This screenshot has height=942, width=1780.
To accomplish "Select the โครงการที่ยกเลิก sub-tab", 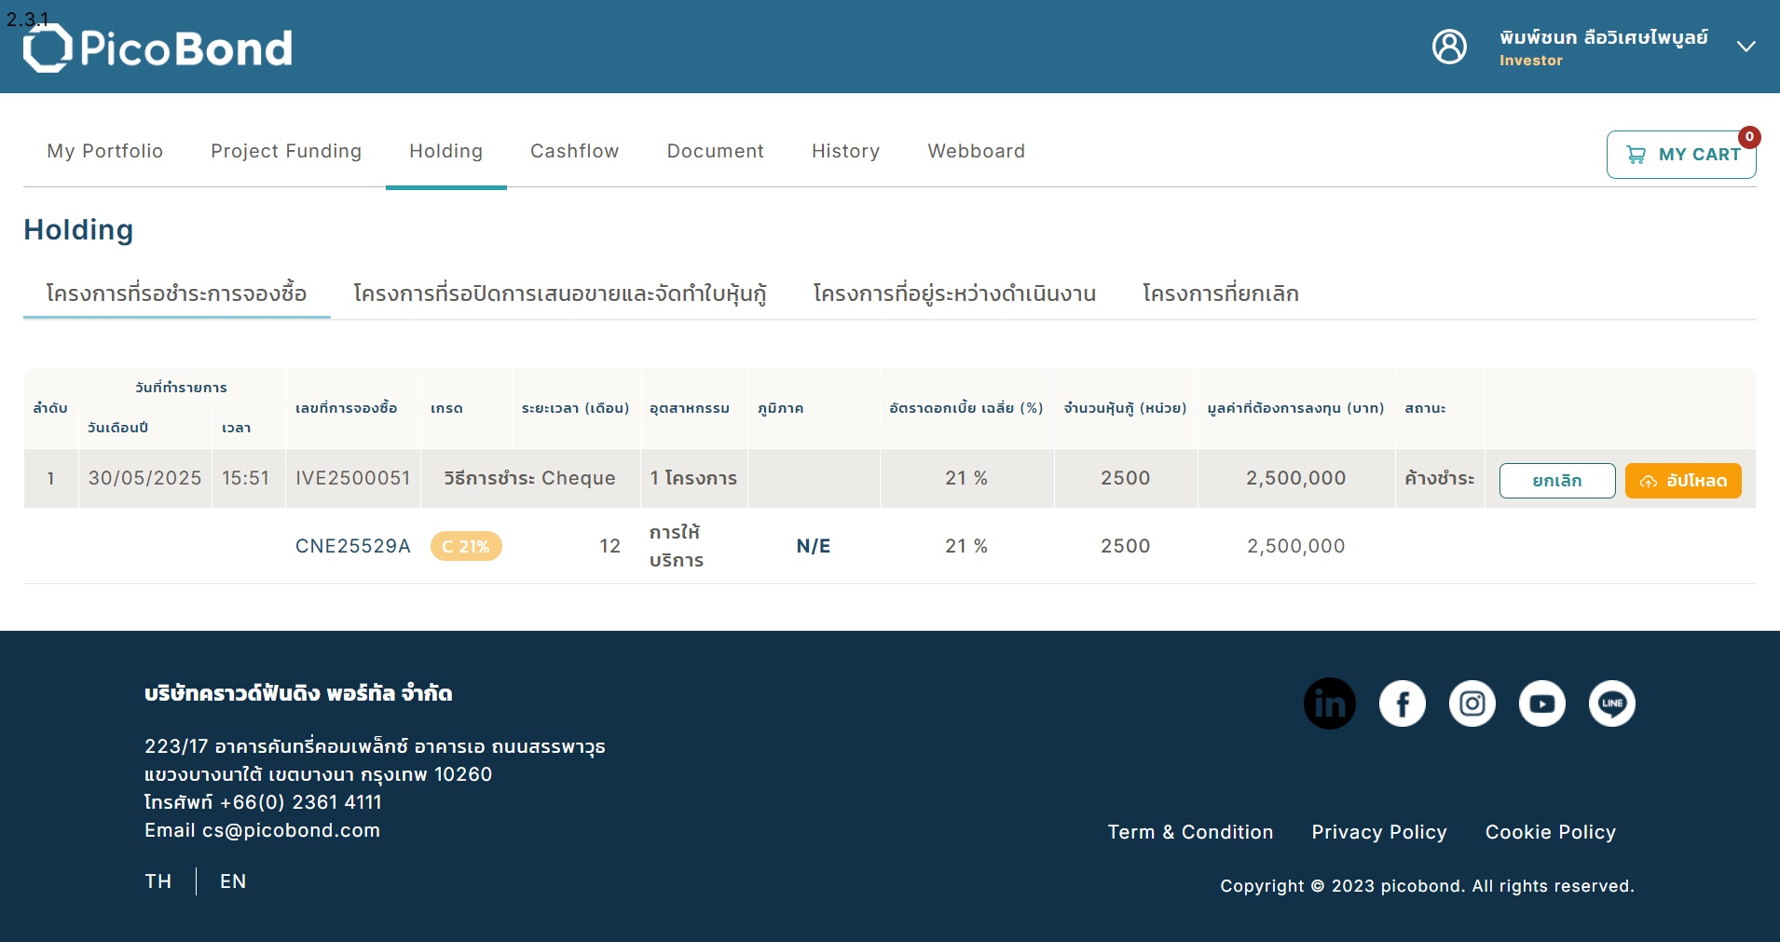I will coord(1221,294).
